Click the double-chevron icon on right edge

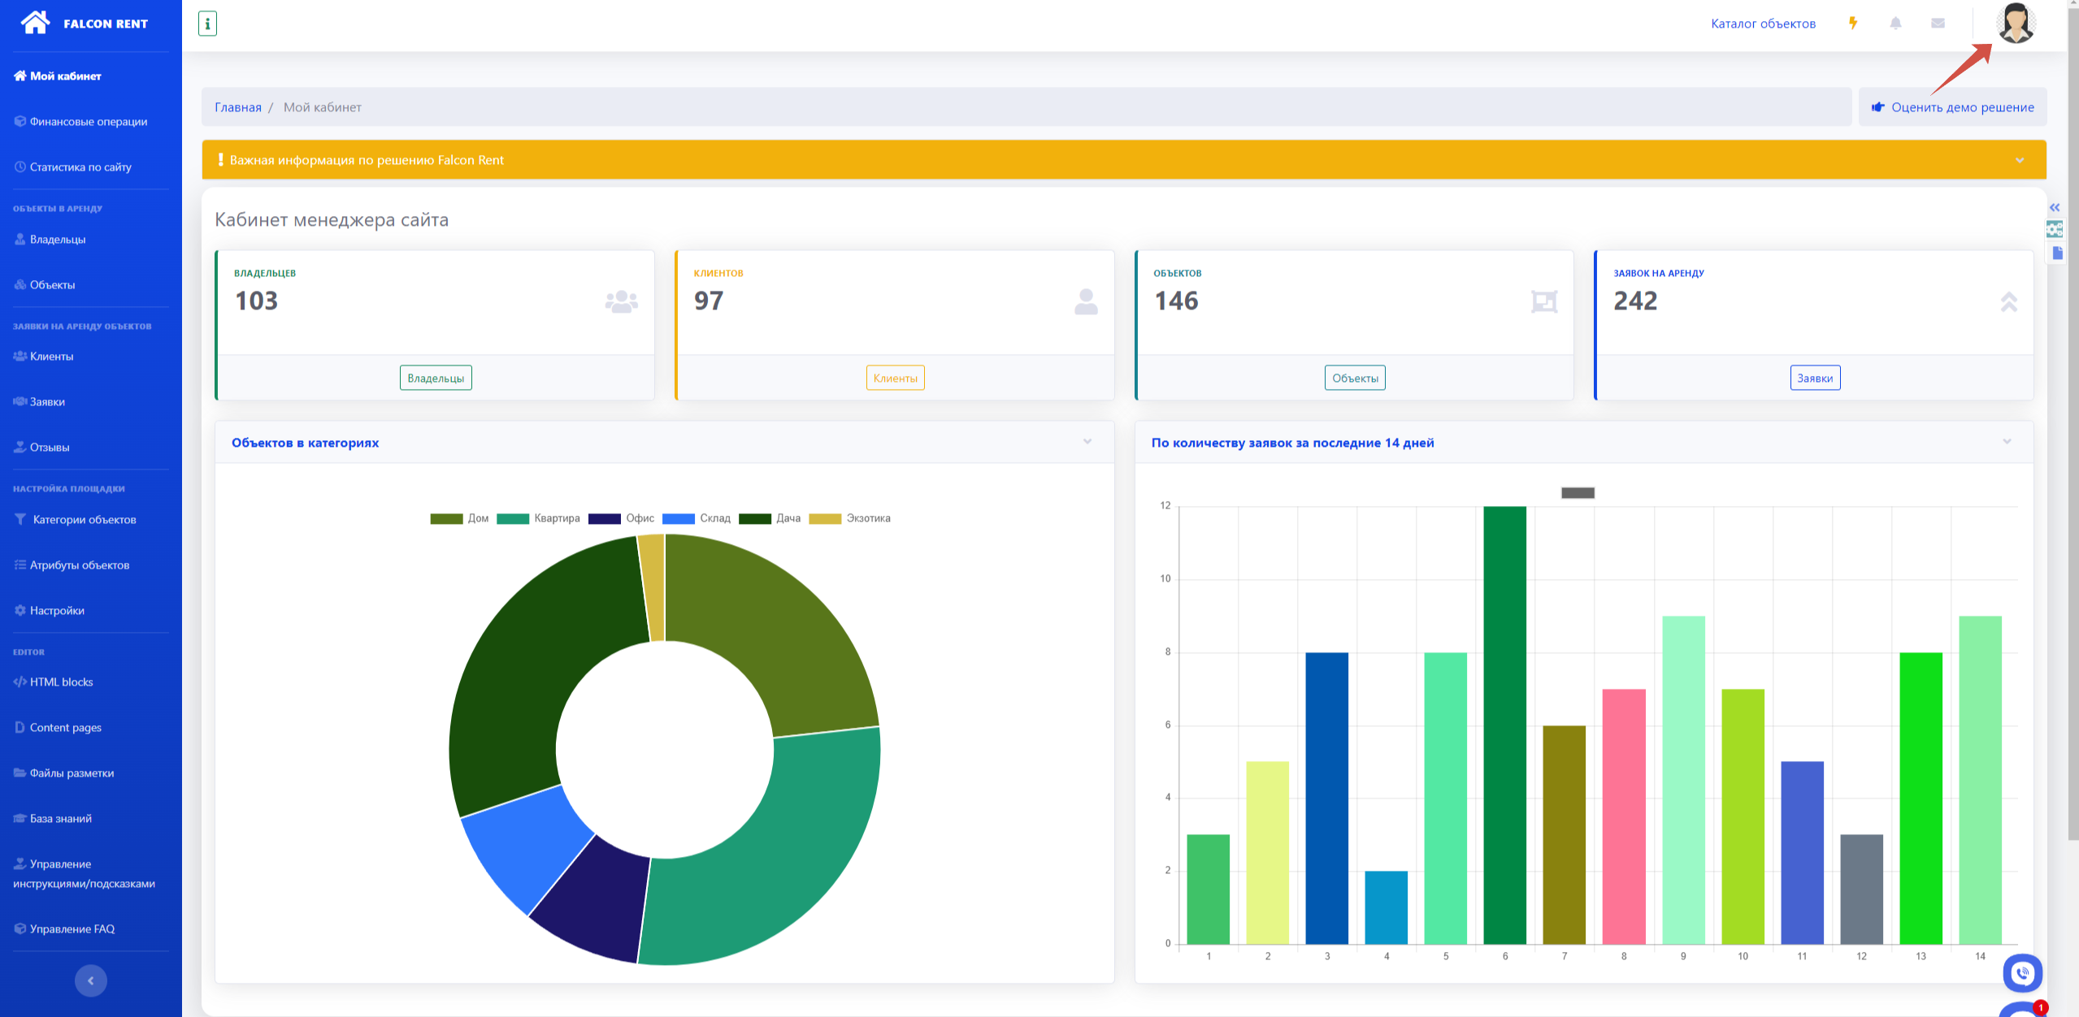[x=2055, y=208]
